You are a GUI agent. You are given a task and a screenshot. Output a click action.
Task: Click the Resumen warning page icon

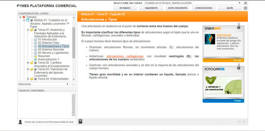[35, 56]
